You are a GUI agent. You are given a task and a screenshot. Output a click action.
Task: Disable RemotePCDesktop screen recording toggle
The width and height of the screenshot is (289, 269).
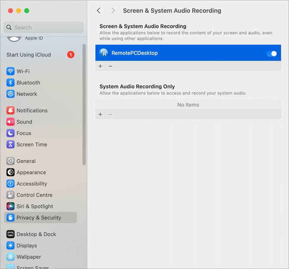(271, 54)
